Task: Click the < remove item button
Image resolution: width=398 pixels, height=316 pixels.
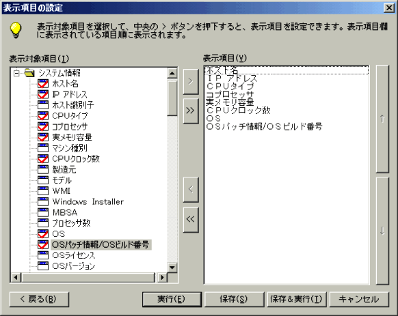Action: tap(191, 189)
